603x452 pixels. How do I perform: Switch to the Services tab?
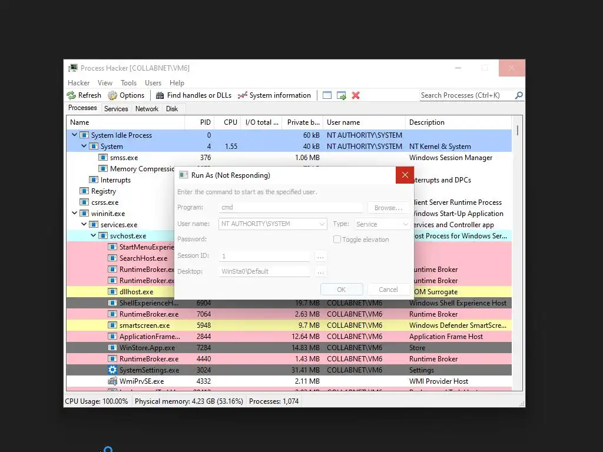click(116, 109)
